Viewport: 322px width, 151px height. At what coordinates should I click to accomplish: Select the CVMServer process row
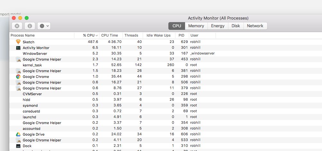(165, 94)
